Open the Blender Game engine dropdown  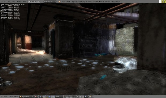pos(50,2)
